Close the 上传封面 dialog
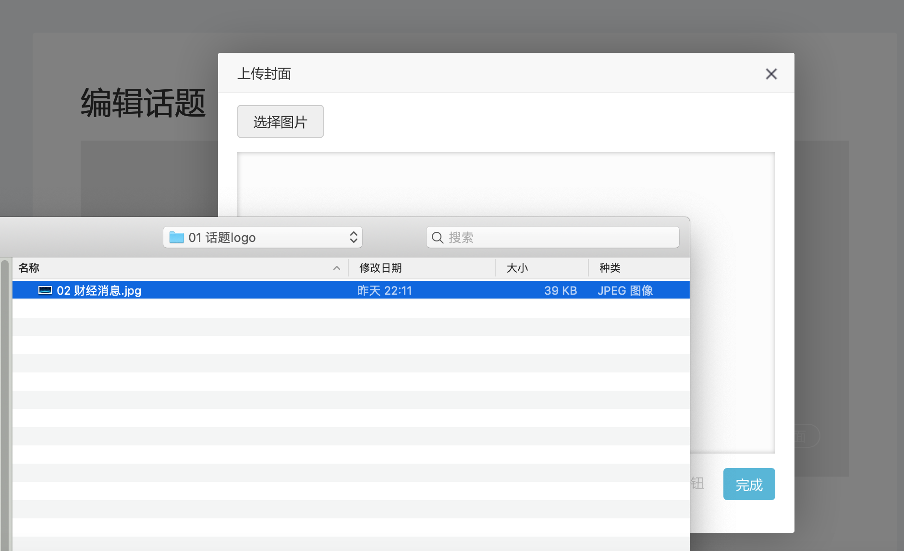 coord(771,74)
